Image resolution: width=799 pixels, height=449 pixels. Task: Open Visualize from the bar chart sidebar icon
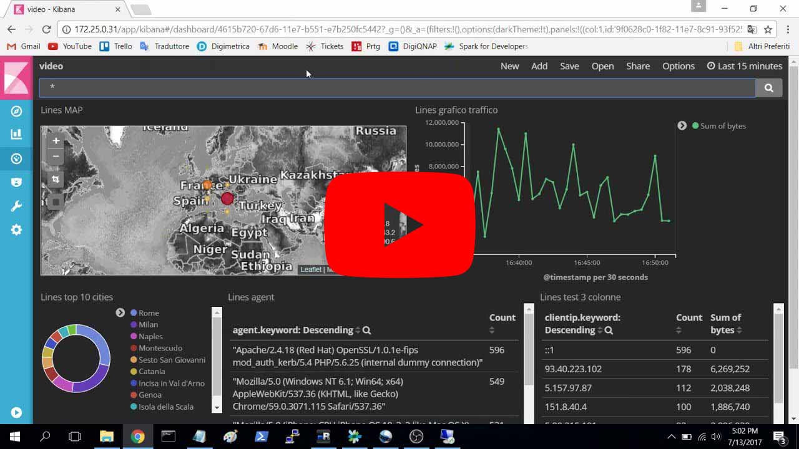click(16, 134)
